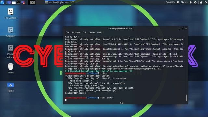This screenshot has height=117, width=208.
Task: Lock the screen with padlock icon
Action: click(x=201, y=2)
